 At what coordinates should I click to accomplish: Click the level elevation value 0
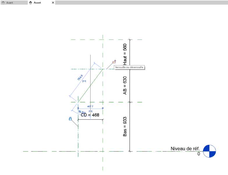click(x=199, y=154)
